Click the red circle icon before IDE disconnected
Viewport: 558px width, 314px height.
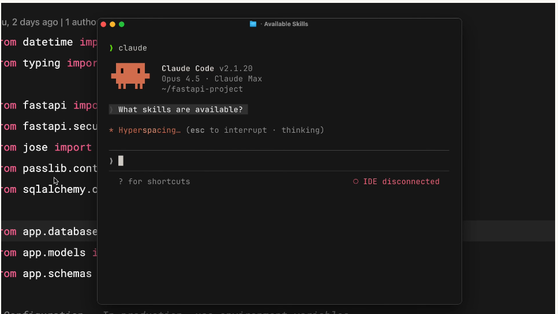[356, 182]
